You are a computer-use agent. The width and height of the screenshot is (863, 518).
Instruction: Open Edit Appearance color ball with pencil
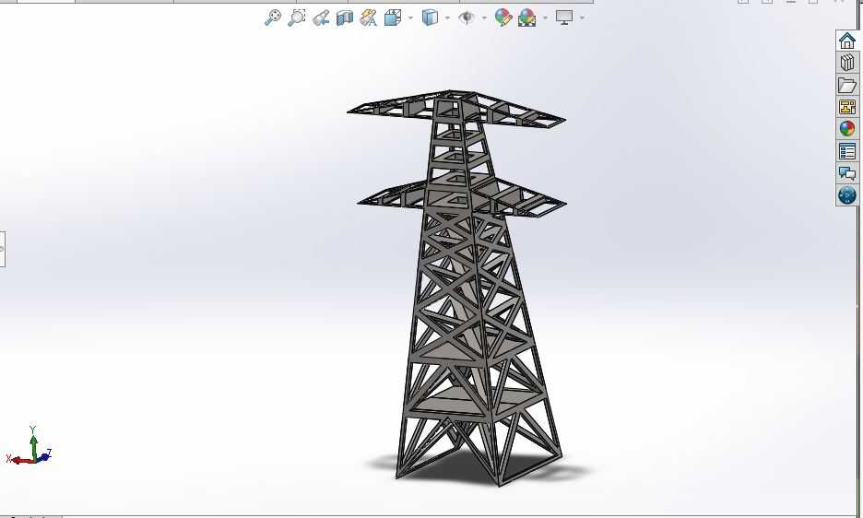coord(503,18)
